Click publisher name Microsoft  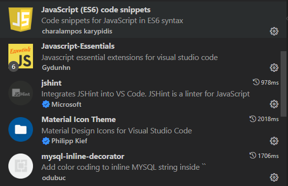pyautogui.click(x=66, y=104)
